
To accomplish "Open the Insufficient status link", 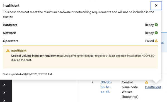I will [153, 87].
